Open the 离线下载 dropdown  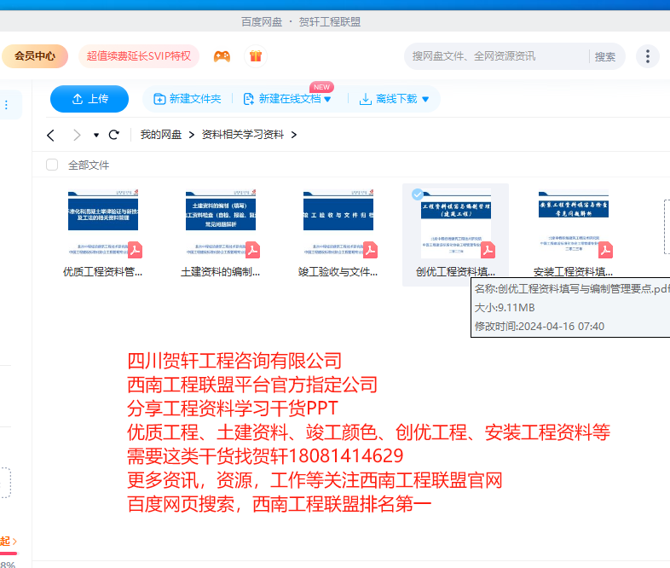coord(394,99)
